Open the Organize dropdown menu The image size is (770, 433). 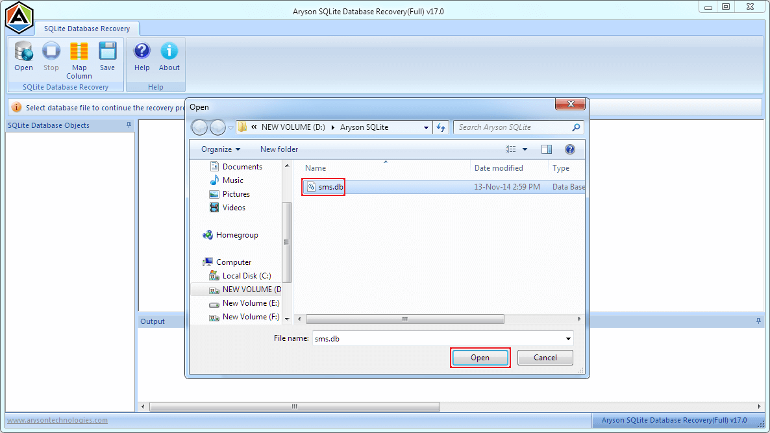219,149
